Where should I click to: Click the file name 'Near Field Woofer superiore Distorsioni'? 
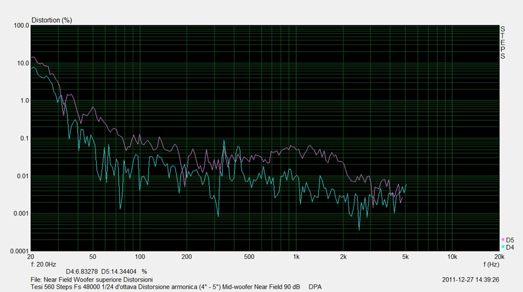pos(98,280)
